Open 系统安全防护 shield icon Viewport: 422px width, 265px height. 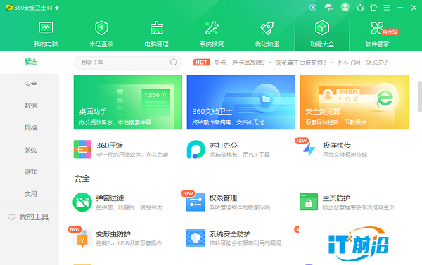coord(196,238)
